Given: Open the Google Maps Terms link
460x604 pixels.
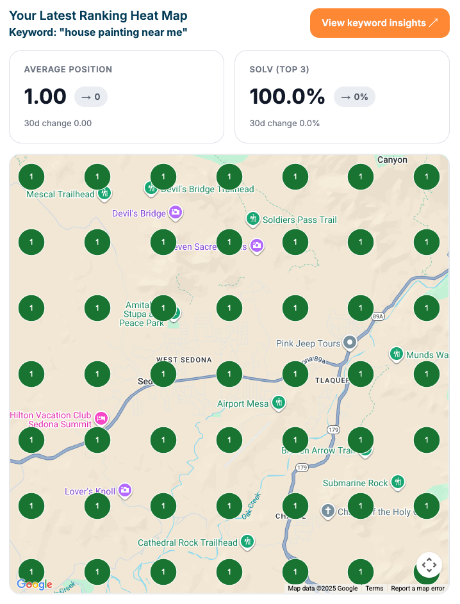Looking at the screenshot, I should pos(374,589).
